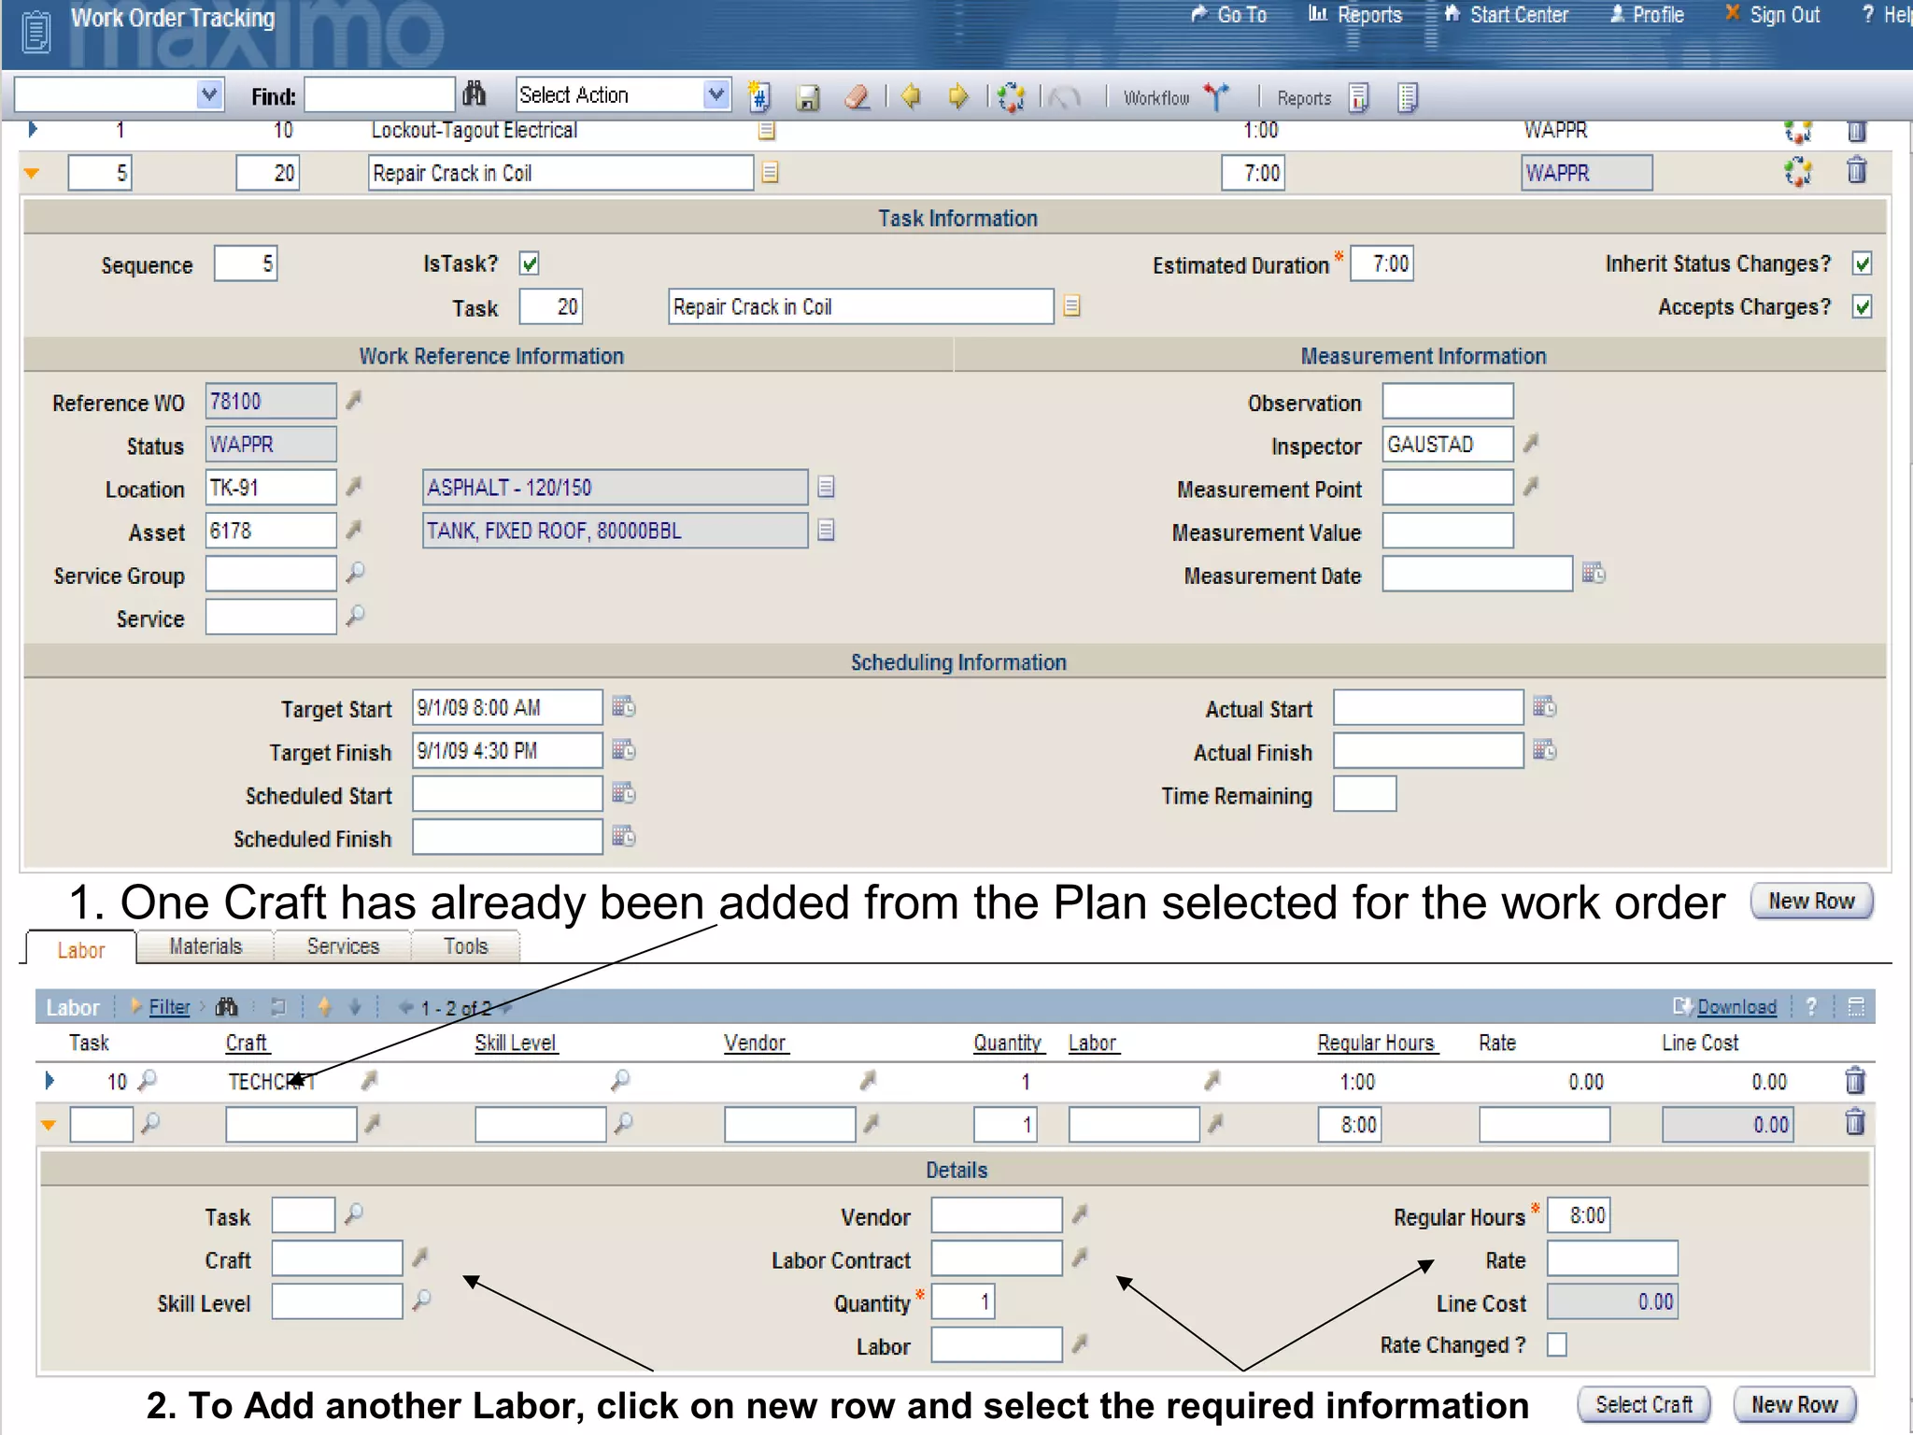The height and width of the screenshot is (1435, 1913).
Task: Open Service lookup magnifier icon
Action: (x=355, y=616)
